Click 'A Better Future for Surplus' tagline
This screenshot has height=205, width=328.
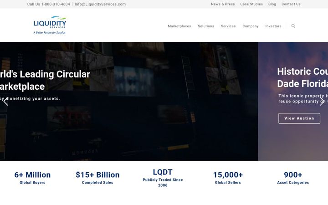(50, 32)
